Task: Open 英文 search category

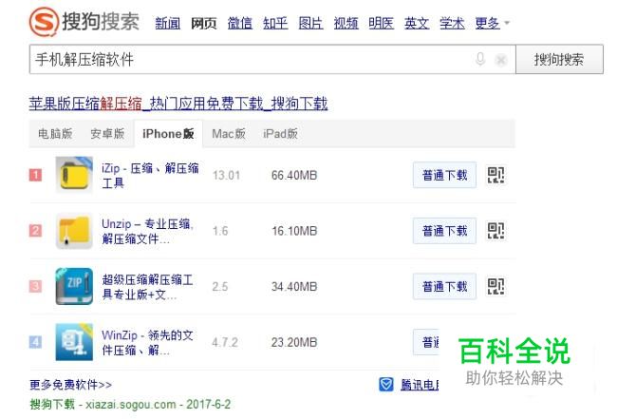Action: [x=417, y=23]
